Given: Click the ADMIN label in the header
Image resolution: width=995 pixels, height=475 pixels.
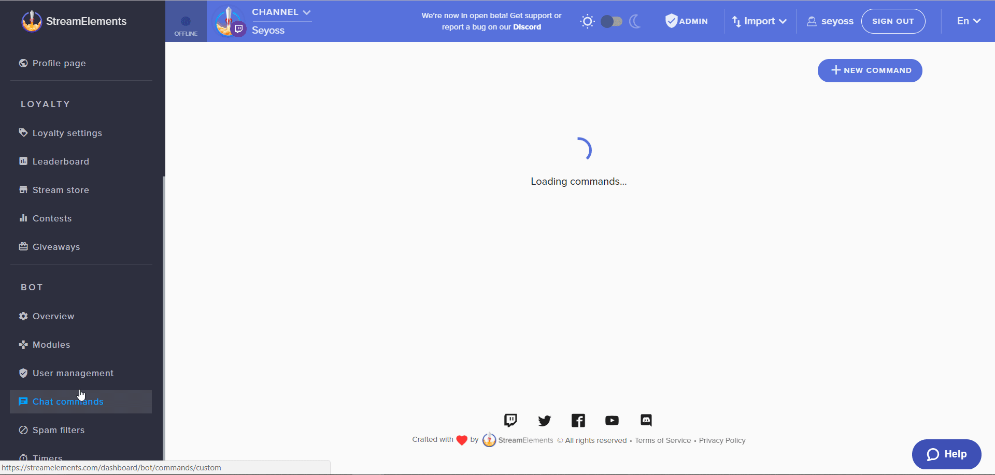Looking at the screenshot, I should click(693, 21).
